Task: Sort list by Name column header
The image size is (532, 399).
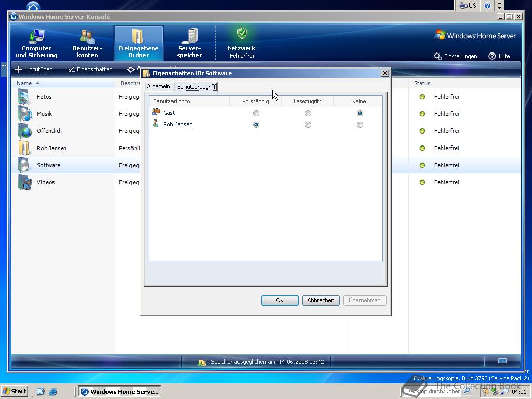Action: [63, 83]
